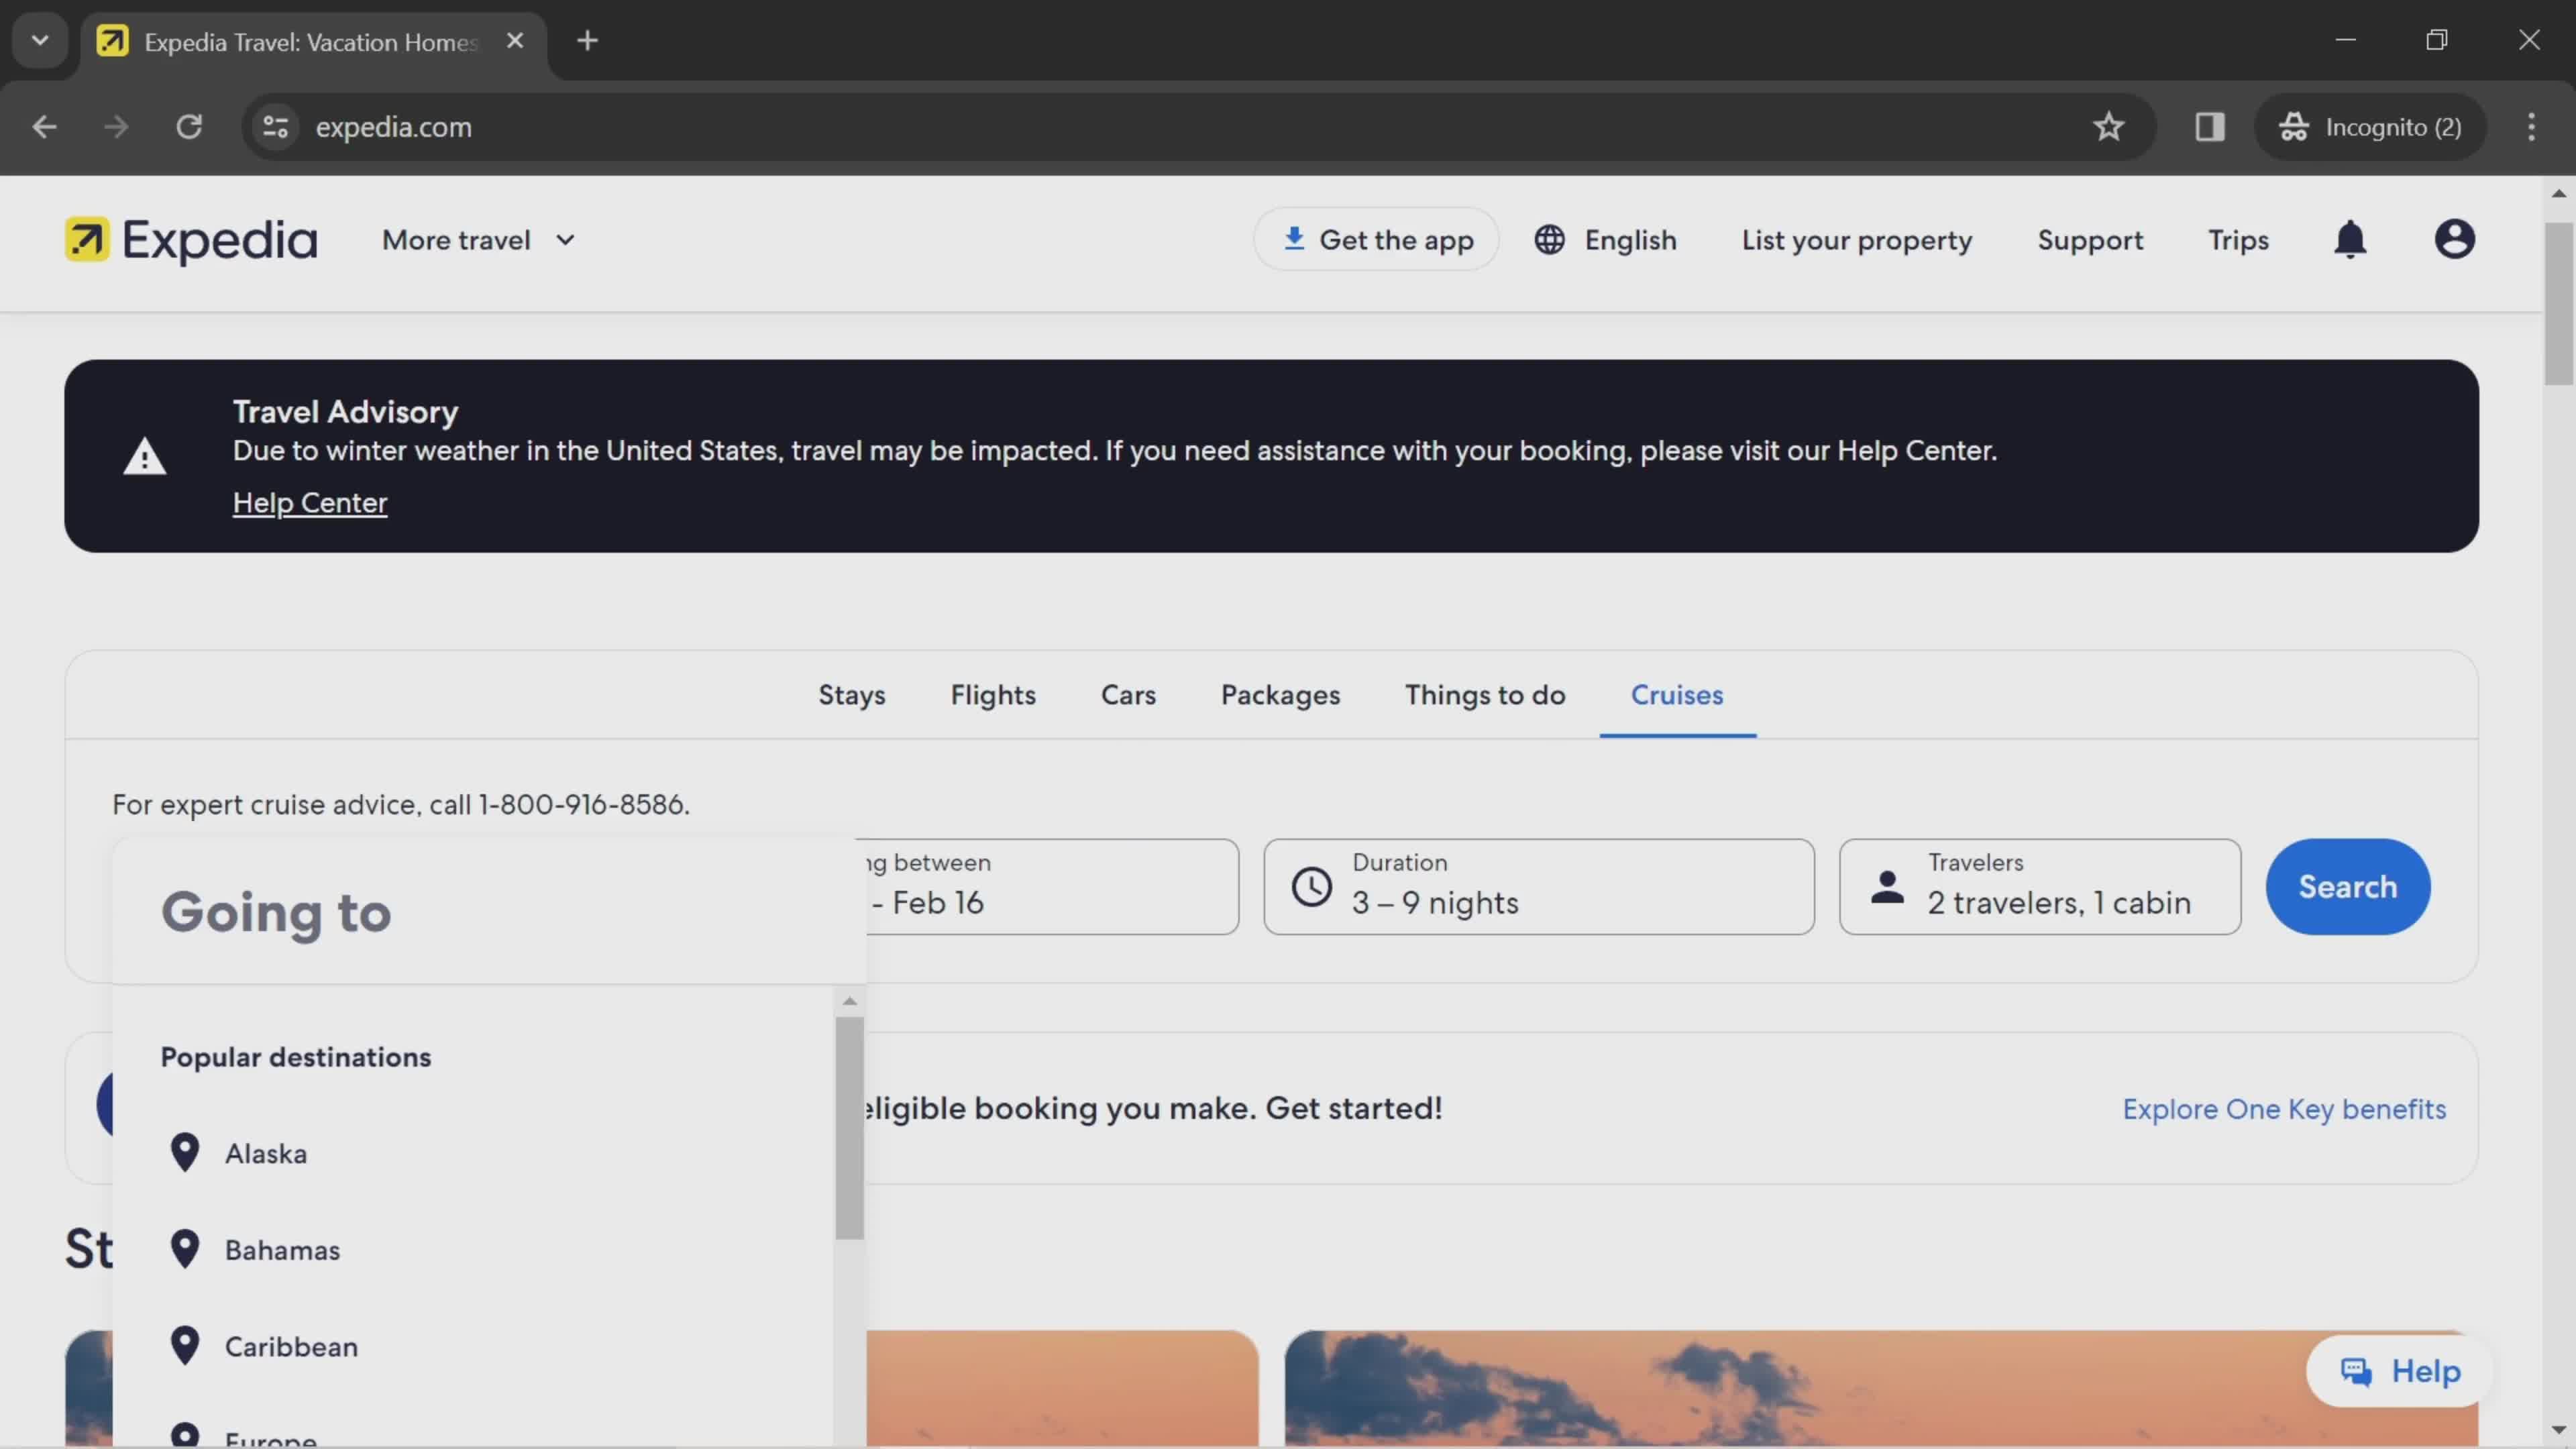Click the pin icon next to Caribbean

[x=185, y=1345]
